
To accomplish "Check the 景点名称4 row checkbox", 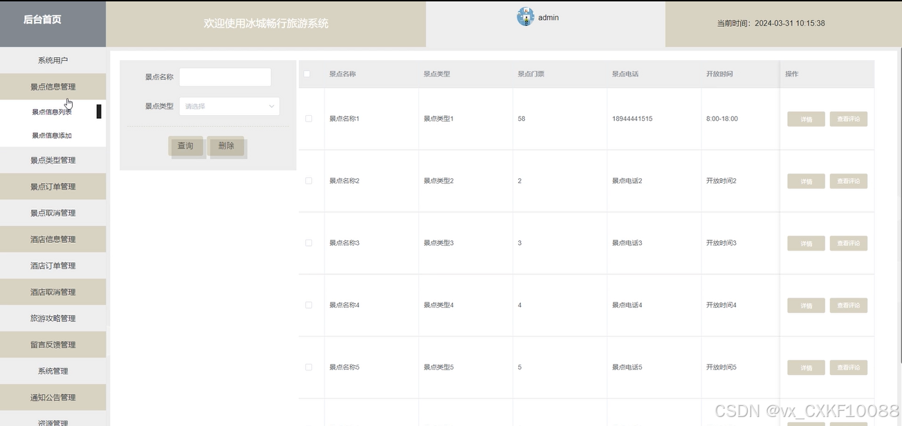I will (x=309, y=305).
